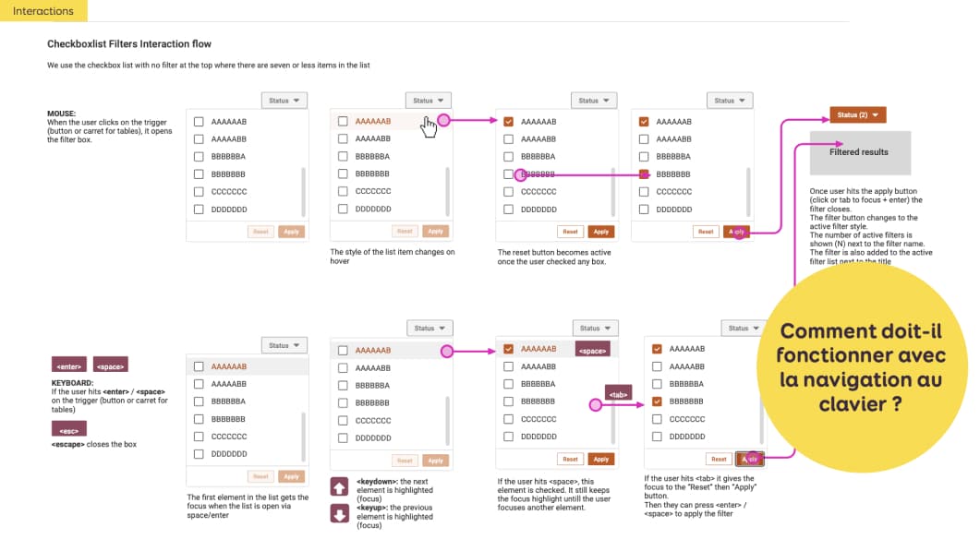Expand the Status dropdown above the first mouse panel
The image size is (980, 551).
[284, 101]
